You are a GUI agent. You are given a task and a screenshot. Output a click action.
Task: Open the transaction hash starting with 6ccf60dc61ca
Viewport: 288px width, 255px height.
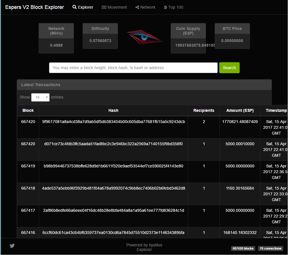pyautogui.click(x=114, y=233)
